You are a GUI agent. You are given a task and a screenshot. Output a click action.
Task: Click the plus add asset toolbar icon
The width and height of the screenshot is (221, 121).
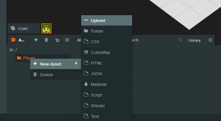[36, 40]
